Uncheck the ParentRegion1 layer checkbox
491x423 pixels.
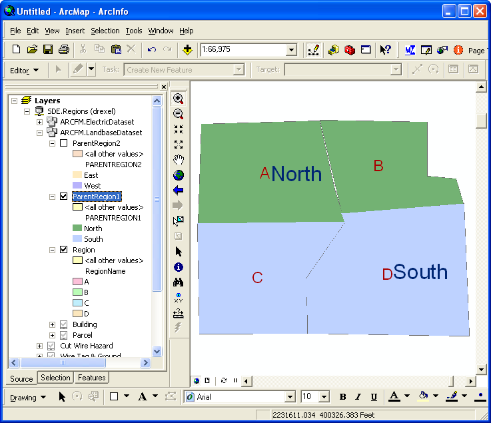tap(64, 197)
